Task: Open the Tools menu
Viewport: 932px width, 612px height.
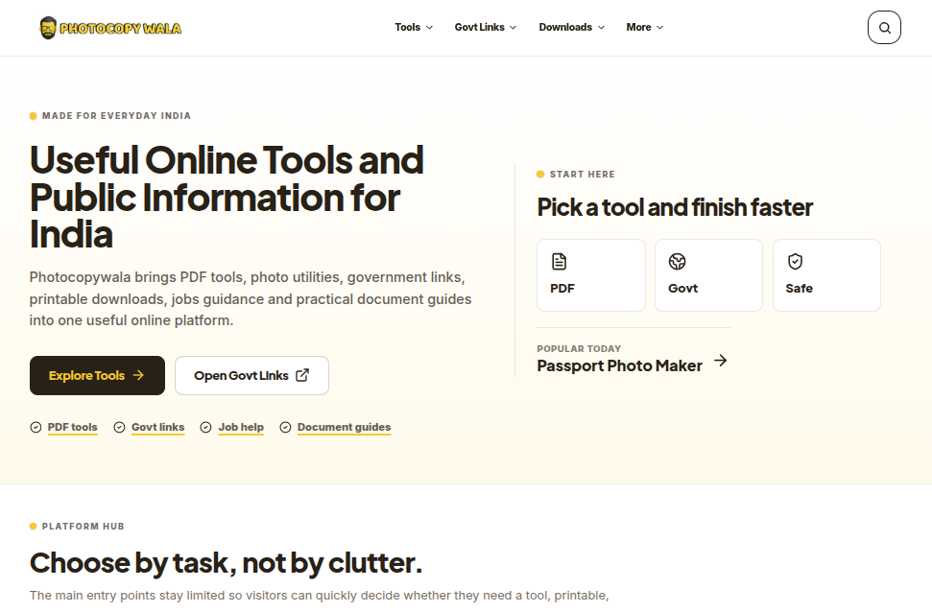Action: [414, 27]
